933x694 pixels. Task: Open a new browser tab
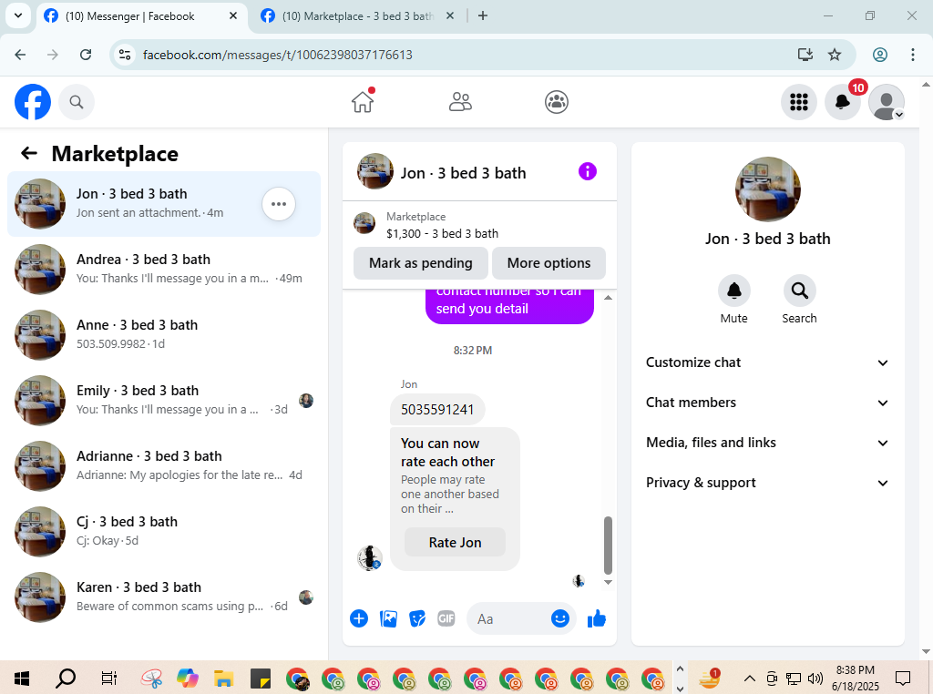coord(483,16)
